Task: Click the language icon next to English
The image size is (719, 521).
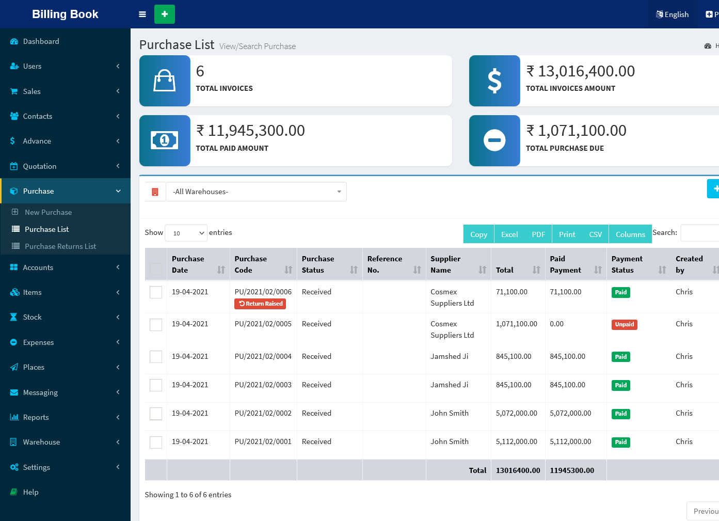Action: click(x=659, y=14)
